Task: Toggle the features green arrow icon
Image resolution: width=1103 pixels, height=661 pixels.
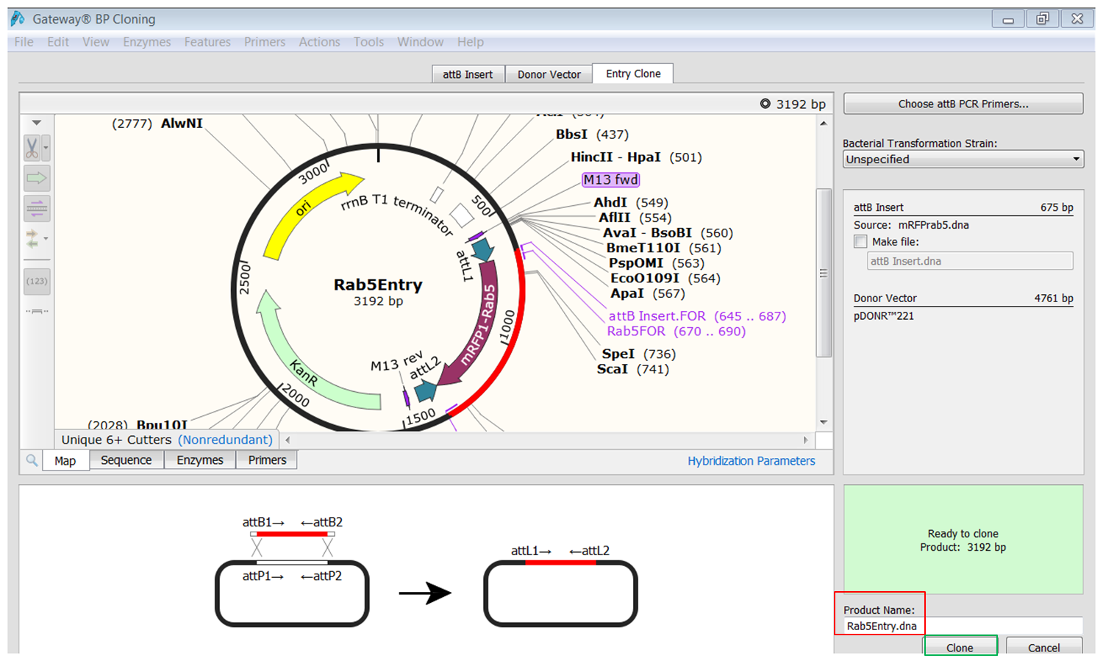Action: pos(37,178)
